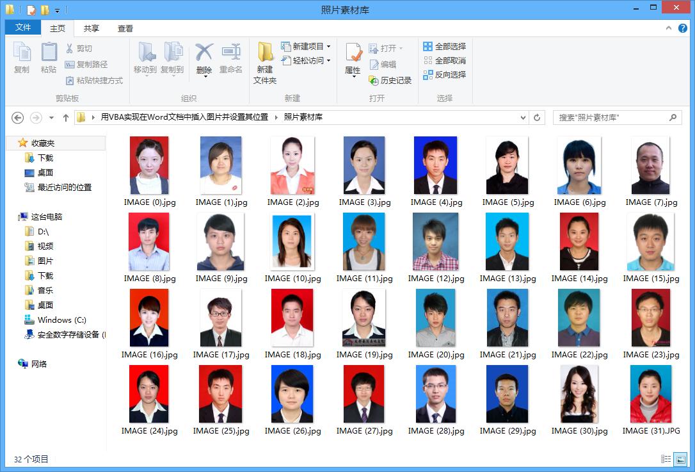Click 全部选择 to select all files
The height and width of the screenshot is (472, 695).
point(445,47)
